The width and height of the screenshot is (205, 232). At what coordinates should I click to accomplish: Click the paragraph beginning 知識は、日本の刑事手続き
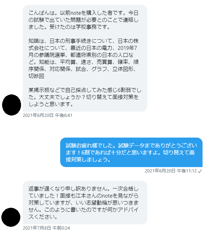[84, 58]
